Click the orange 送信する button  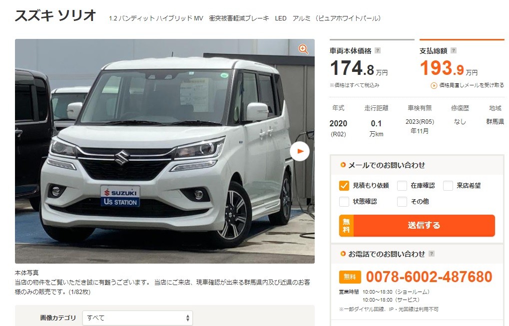(417, 226)
